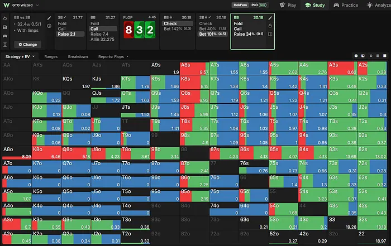
Task: Select the Bet 142% action
Action: click(178, 29)
